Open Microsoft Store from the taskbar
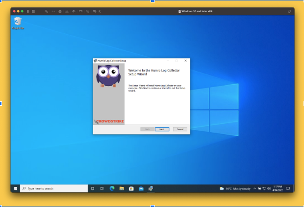304x207 pixels. [x=131, y=188]
